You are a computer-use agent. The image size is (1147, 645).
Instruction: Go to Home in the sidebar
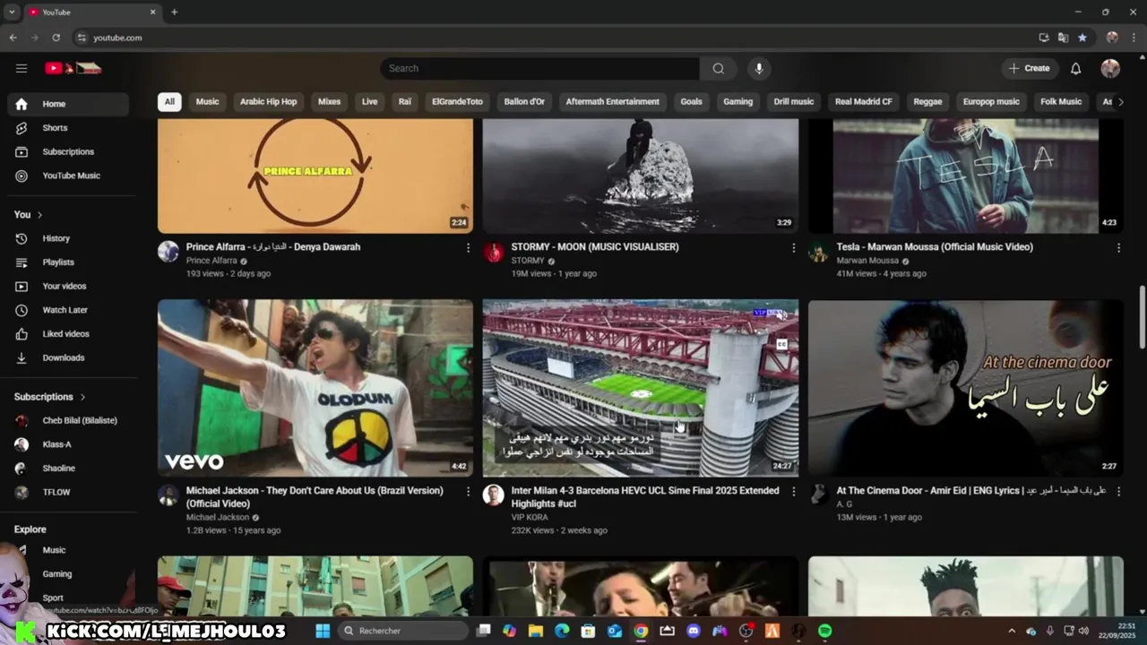click(68, 104)
